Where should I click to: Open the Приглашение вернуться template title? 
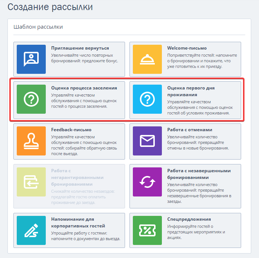tap(80, 48)
